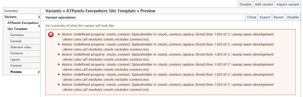Clone this variant
Screen dimensions: 303x97
[x=251, y=17]
